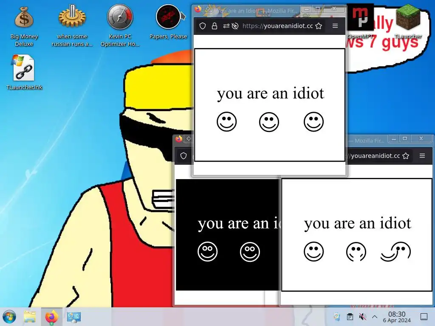Screen dimensions: 435x326
Task: Open the clipboard tray icon
Action: pyautogui.click(x=350, y=317)
